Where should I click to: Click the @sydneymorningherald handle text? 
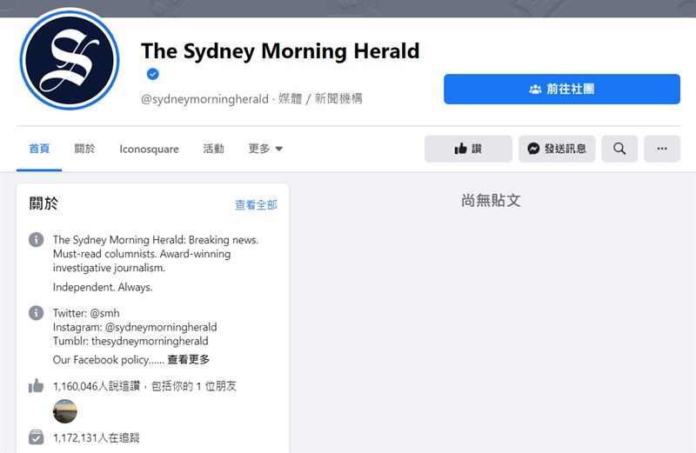point(204,98)
